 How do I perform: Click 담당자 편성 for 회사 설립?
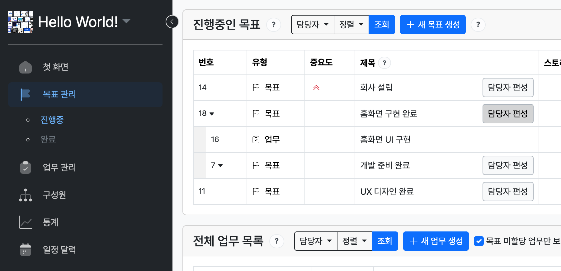coord(507,88)
